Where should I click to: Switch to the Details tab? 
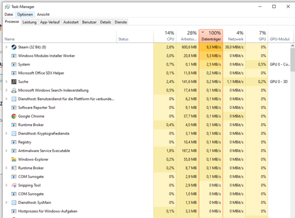[105, 22]
